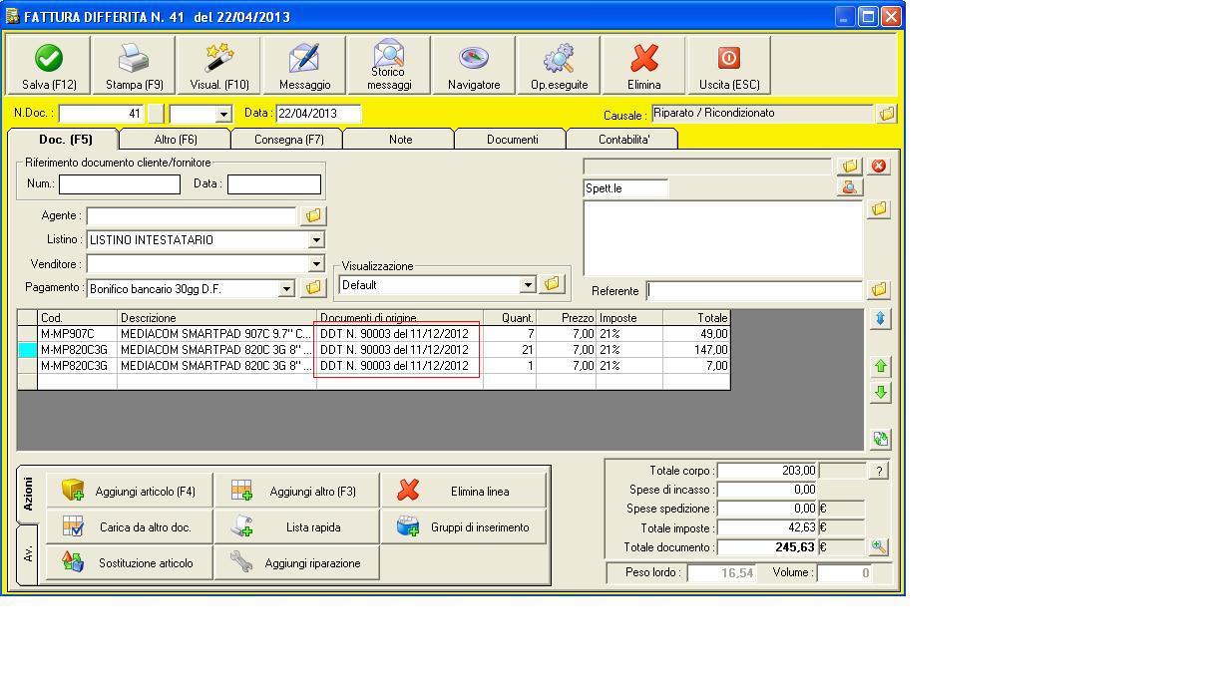Open the Contabilita' tab
The height and width of the screenshot is (690, 1221).
point(623,140)
